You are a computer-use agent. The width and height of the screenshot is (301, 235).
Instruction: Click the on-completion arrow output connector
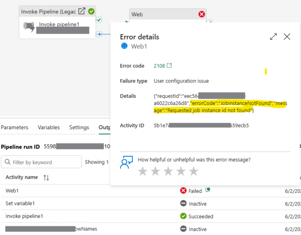pyautogui.click(x=99, y=34)
